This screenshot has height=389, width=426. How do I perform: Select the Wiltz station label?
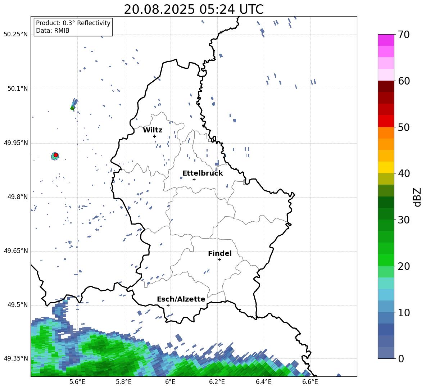(153, 130)
